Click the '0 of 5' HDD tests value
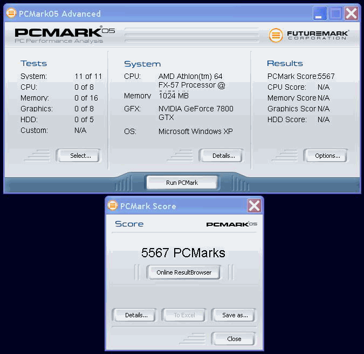Screen dimensions: 364x354 tap(84, 119)
